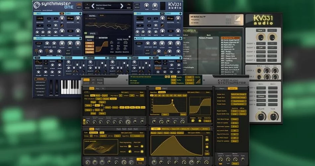Click the filter response curve peak handle

pyautogui.click(x=172, y=100)
